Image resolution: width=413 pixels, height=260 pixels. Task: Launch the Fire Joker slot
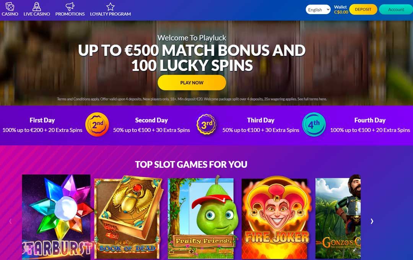(x=275, y=218)
